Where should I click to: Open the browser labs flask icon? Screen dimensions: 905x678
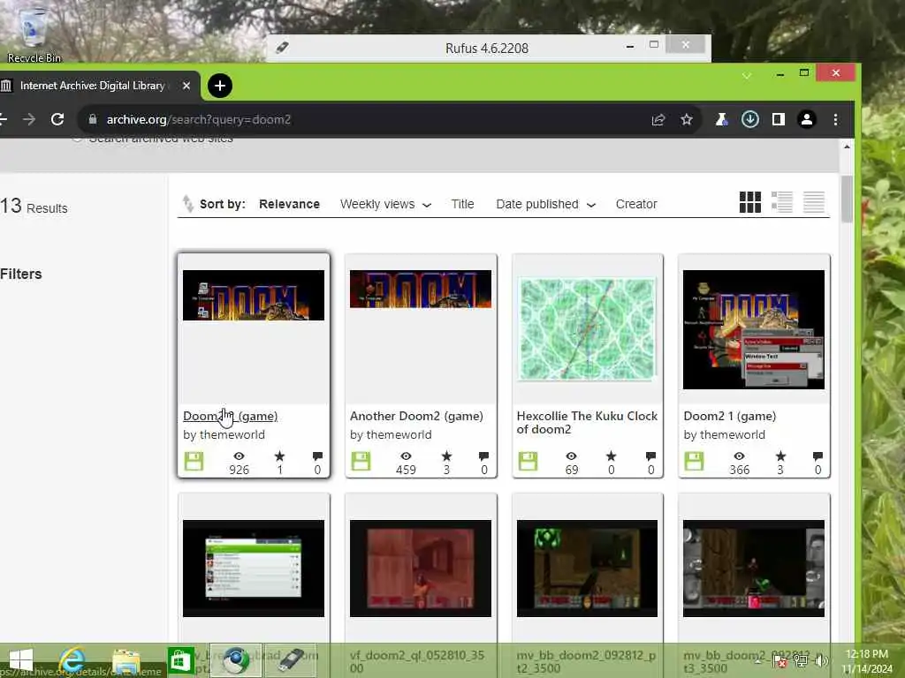click(x=721, y=119)
